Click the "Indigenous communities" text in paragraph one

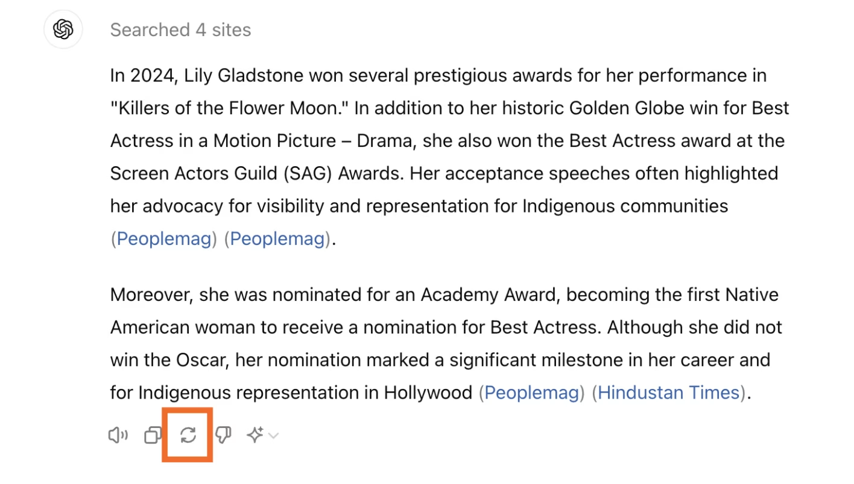(625, 206)
